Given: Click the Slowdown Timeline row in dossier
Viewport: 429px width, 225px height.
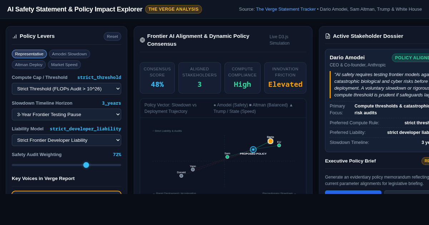Looking at the screenshot, I should point(379,142).
